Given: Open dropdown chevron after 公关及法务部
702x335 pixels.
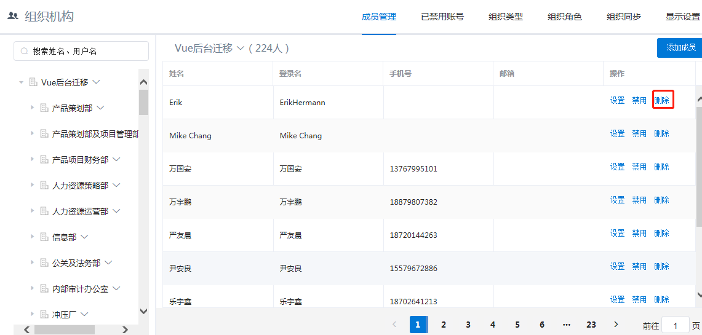Looking at the screenshot, I should tap(108, 262).
